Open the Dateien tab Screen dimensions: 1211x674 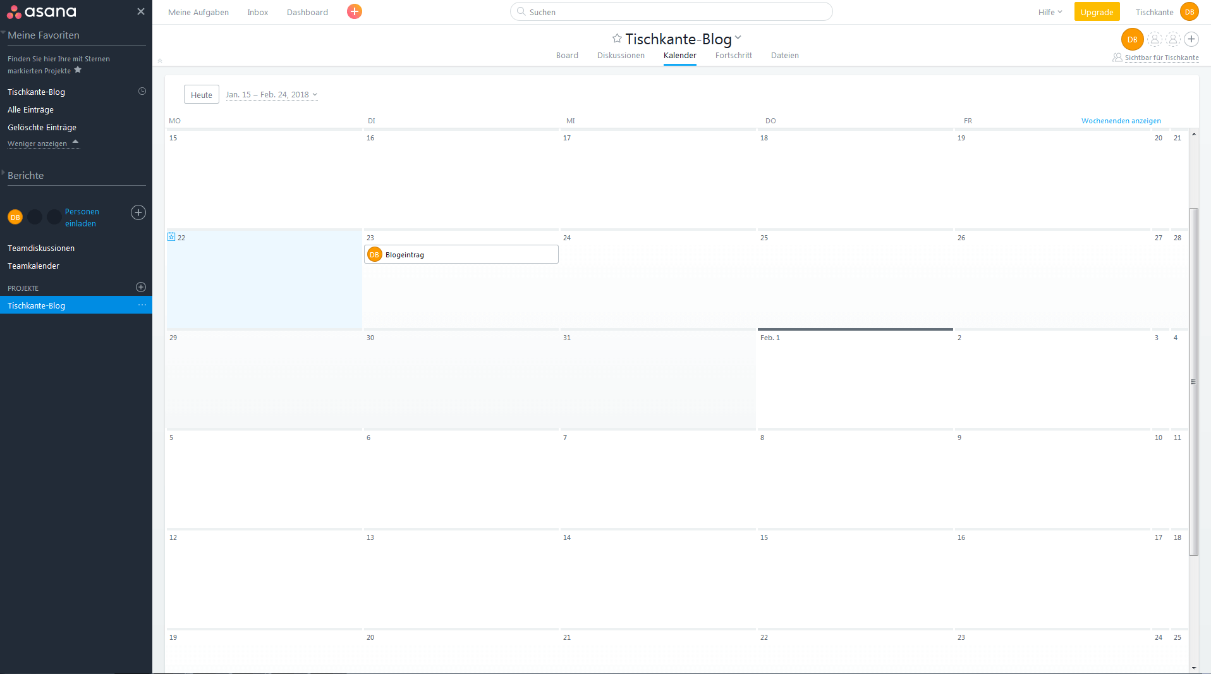[784, 56]
